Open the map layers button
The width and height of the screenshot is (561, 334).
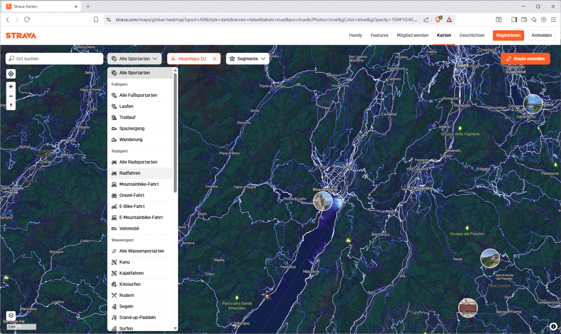coord(11,316)
